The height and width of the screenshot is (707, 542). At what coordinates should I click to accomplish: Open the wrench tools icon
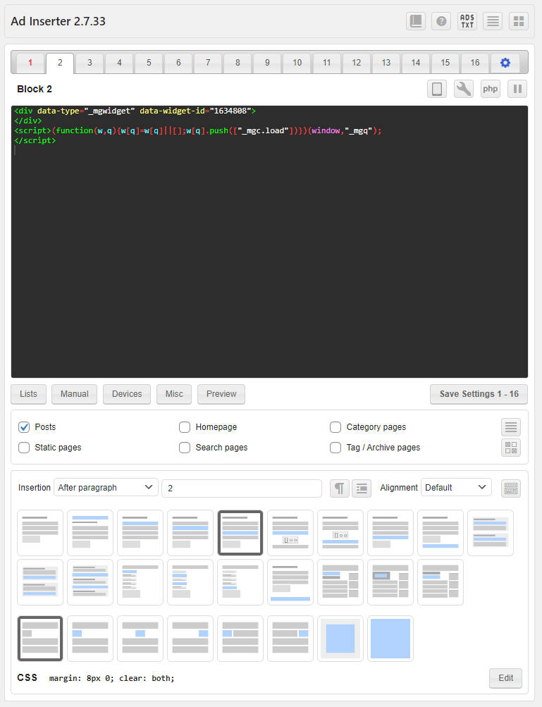[463, 90]
